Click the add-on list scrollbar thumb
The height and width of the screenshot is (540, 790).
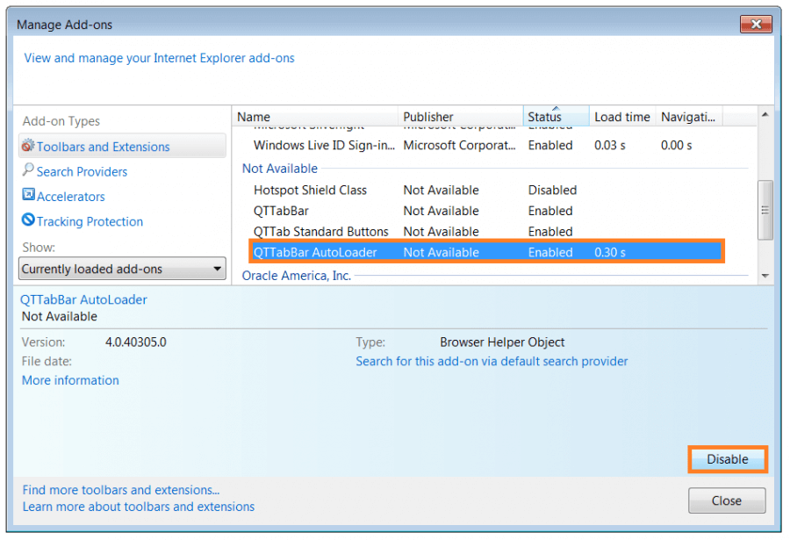tap(765, 210)
